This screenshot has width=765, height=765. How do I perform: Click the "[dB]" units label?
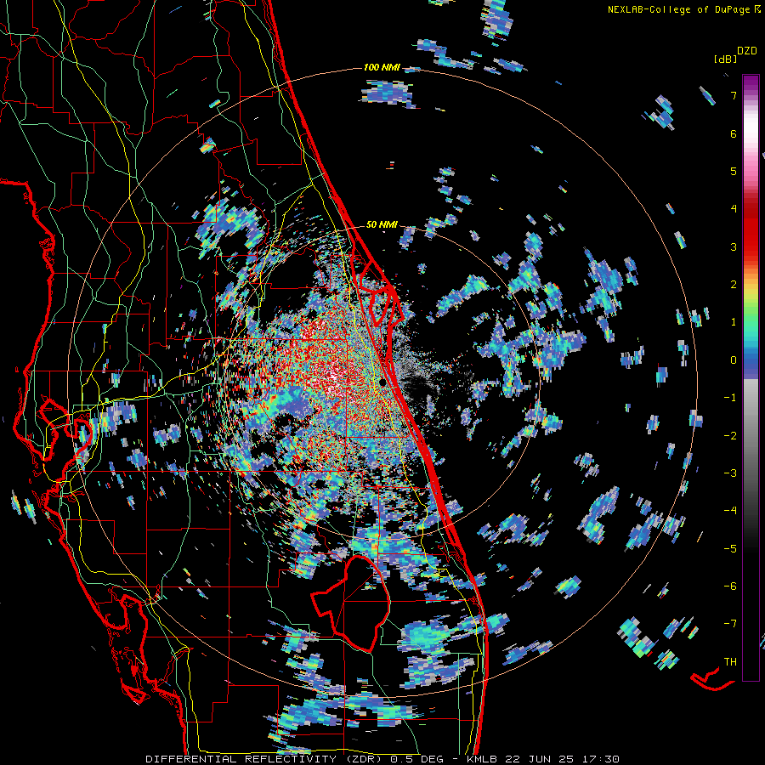tap(726, 59)
